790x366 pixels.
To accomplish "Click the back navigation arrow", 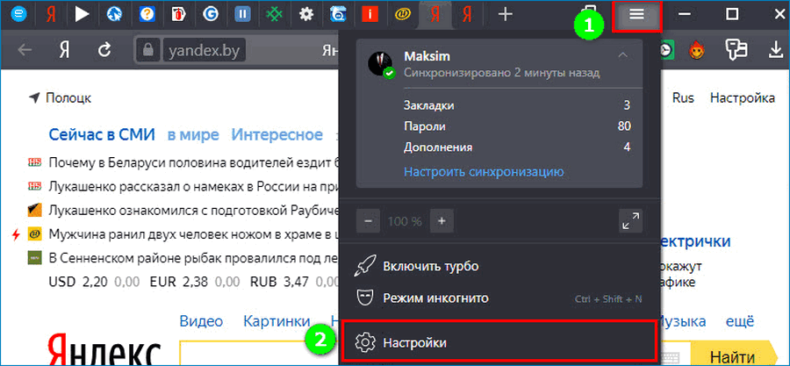I will point(25,49).
